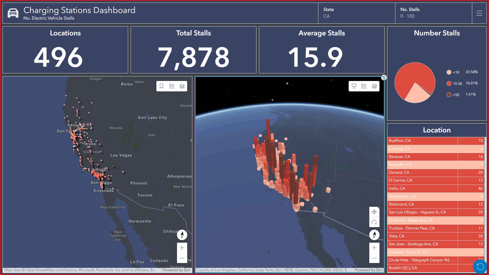The image size is (489, 275).
Task: Zoom out on the 3D scene
Action: (374, 258)
